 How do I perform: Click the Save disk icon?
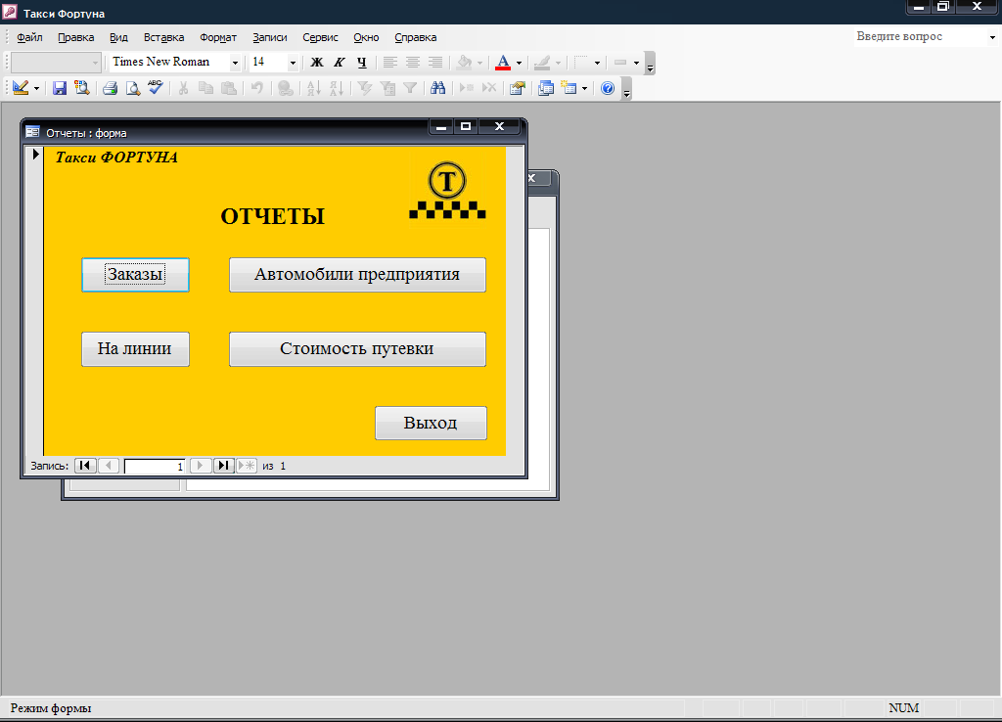60,88
